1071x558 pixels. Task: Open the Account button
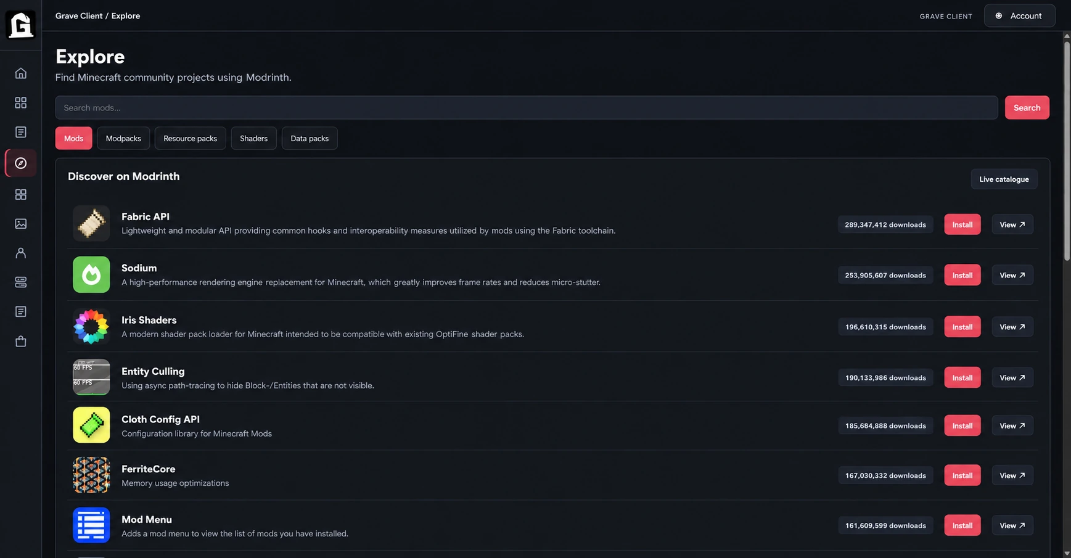[1020, 15]
